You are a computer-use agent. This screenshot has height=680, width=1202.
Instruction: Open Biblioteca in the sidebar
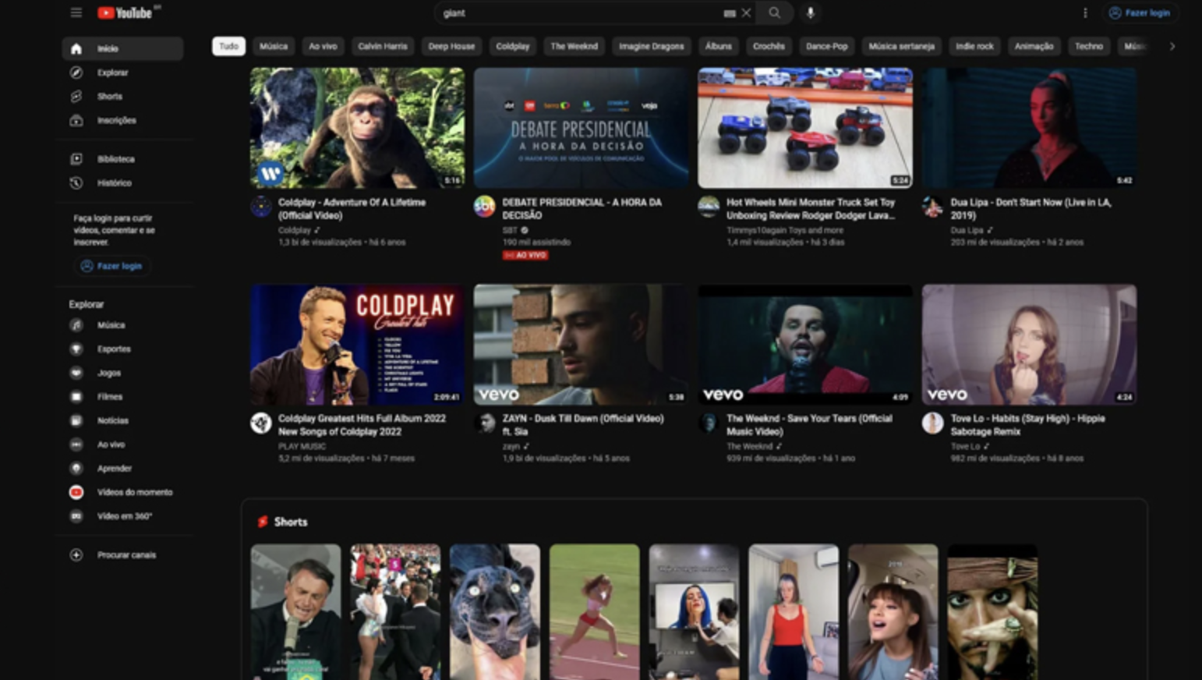point(115,159)
